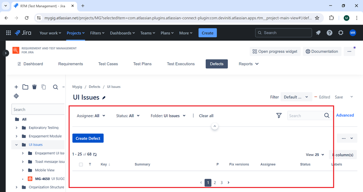Click the folder tree Search box

(x=38, y=109)
